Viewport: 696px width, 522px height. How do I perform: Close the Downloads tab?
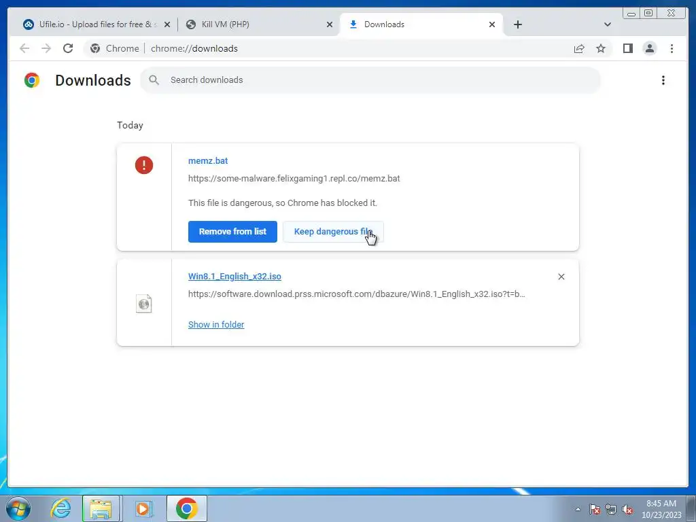point(492,24)
